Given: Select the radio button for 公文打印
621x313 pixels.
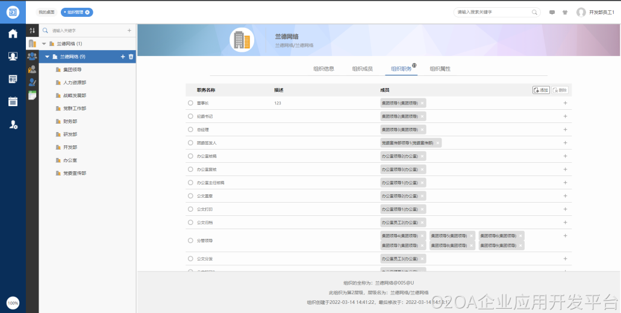Looking at the screenshot, I should pyautogui.click(x=190, y=209).
